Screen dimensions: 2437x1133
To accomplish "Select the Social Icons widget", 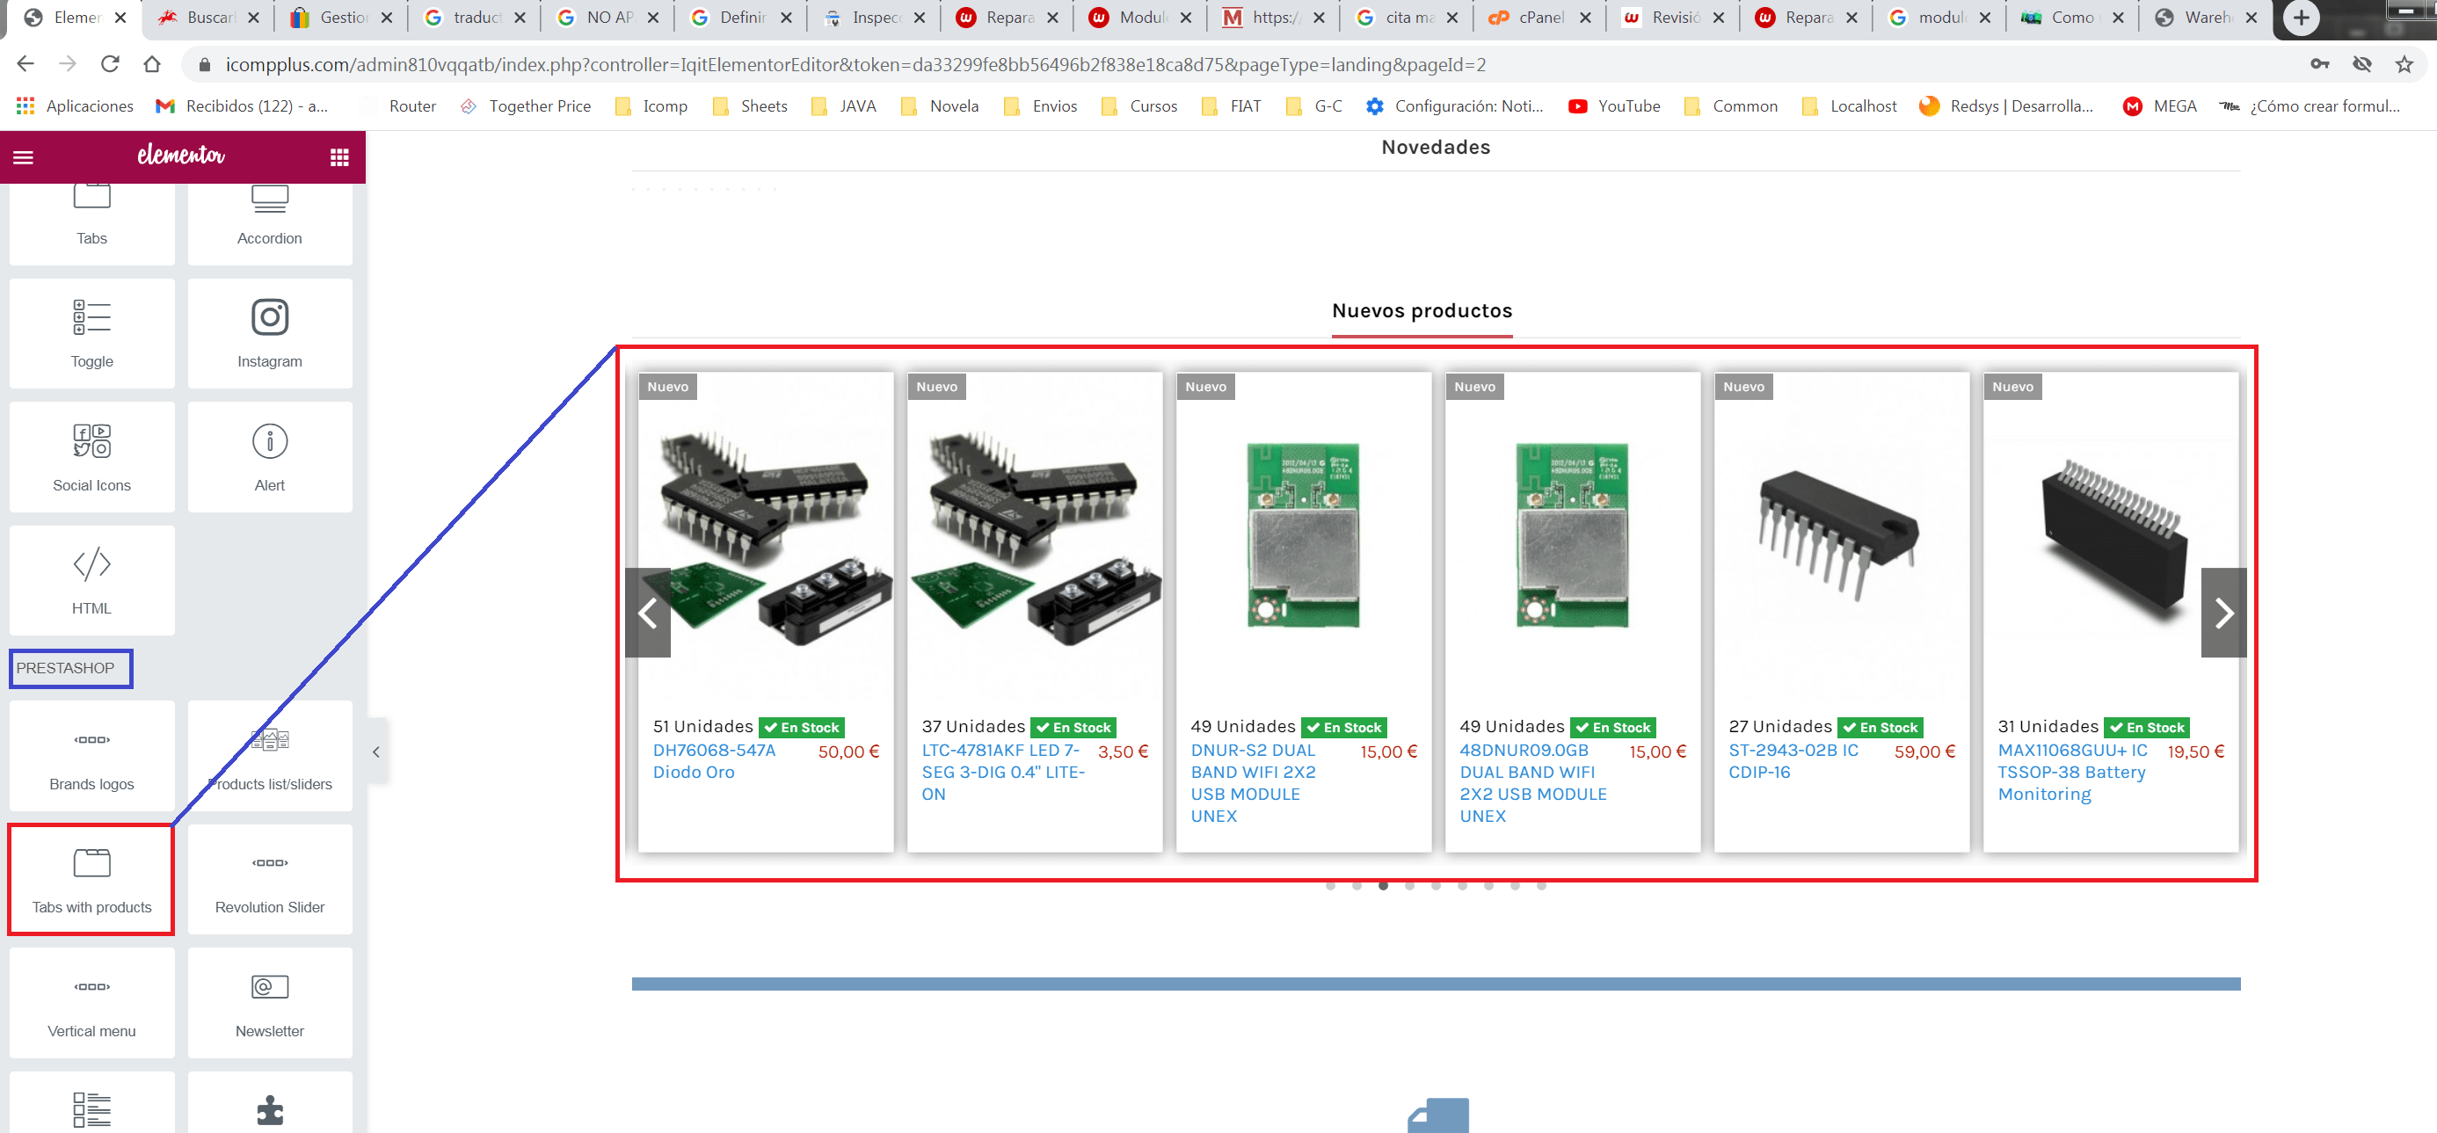I will (91, 457).
